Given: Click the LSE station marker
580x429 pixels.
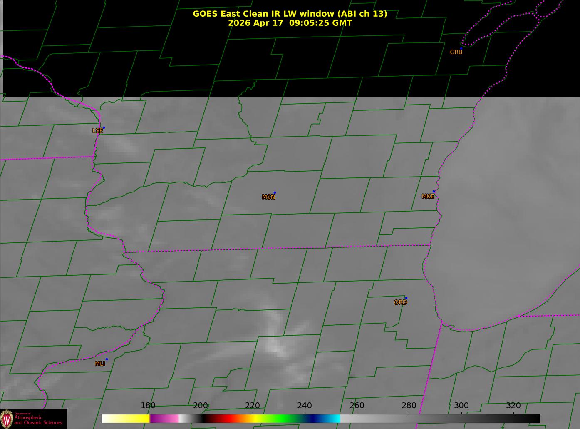Looking at the screenshot, I should pyautogui.click(x=104, y=127).
